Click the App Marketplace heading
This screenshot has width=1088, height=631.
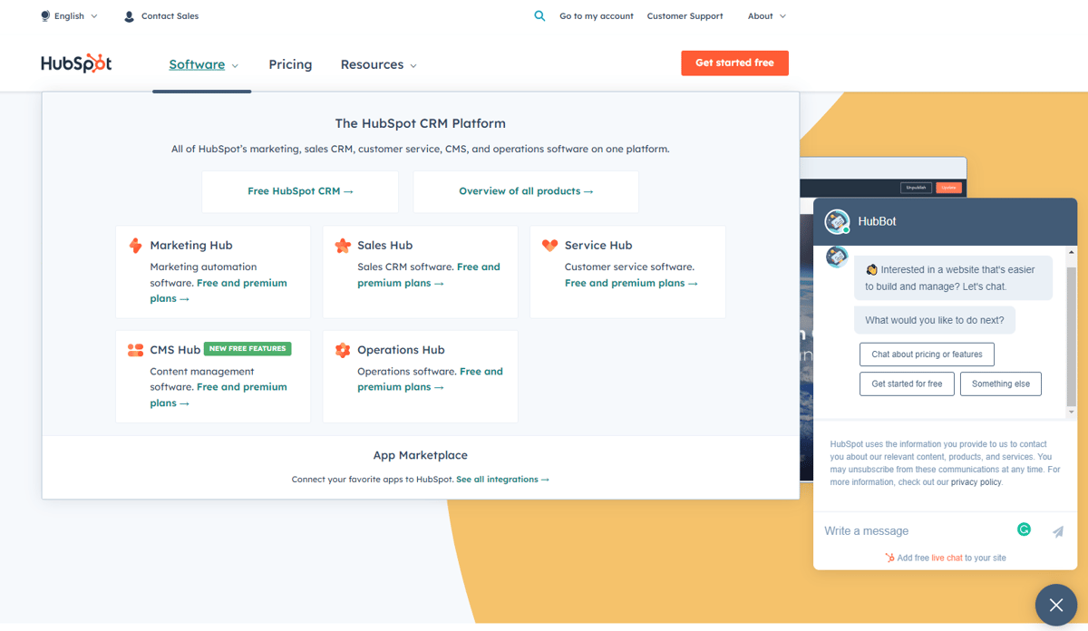[421, 455]
